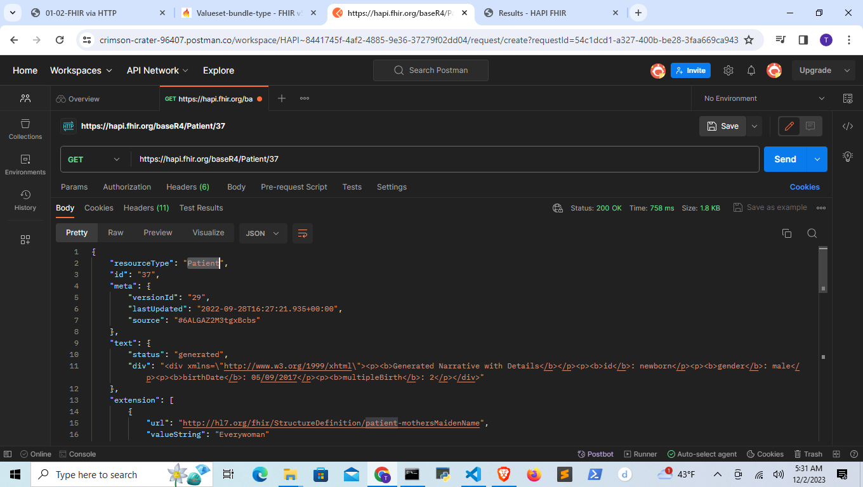The width and height of the screenshot is (863, 487).
Task: Open the Collection Runner
Action: [x=641, y=454]
